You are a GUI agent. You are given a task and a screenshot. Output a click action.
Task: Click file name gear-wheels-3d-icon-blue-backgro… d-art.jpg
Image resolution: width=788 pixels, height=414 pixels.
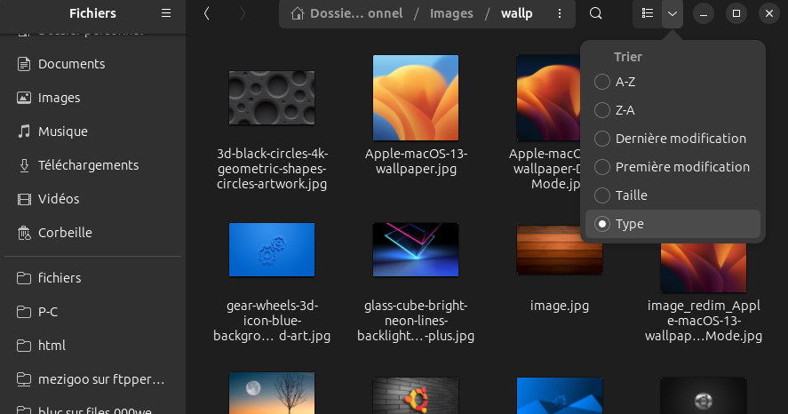(x=272, y=321)
